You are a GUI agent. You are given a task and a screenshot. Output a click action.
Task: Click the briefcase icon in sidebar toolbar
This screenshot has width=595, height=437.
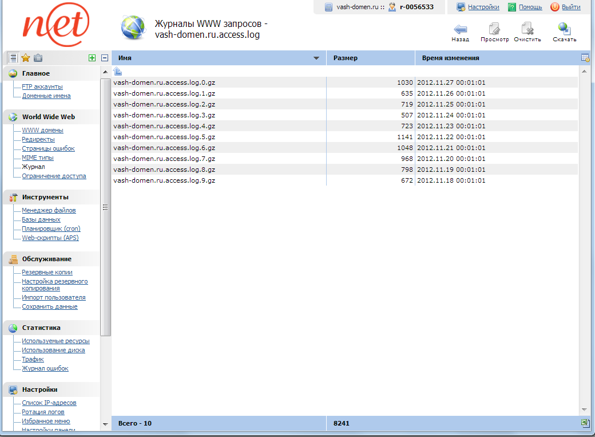(x=38, y=58)
